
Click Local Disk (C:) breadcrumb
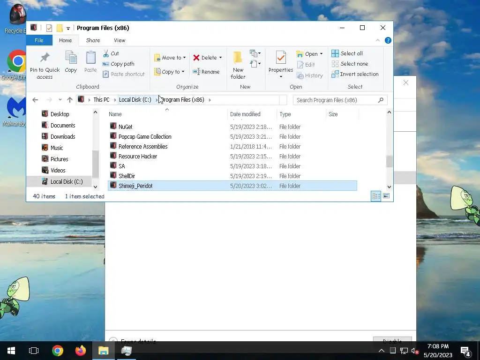pyautogui.click(x=135, y=100)
